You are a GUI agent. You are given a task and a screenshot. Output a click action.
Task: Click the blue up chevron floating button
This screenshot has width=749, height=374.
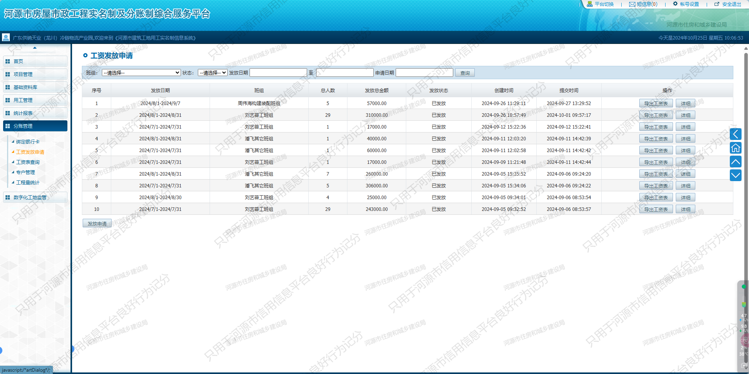[736, 162]
